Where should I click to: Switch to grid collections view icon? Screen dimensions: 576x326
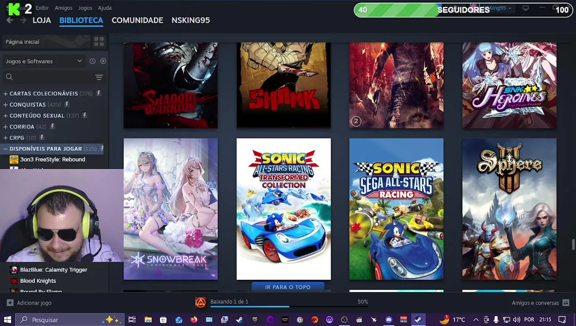(x=99, y=42)
